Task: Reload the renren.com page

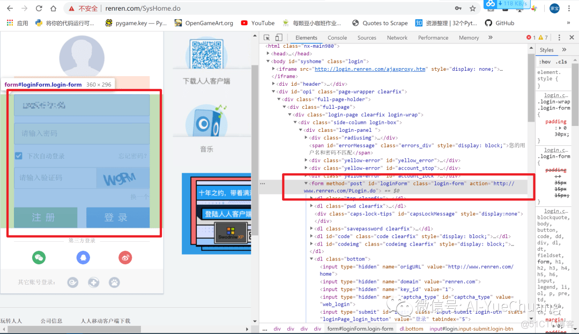Action: coord(39,8)
